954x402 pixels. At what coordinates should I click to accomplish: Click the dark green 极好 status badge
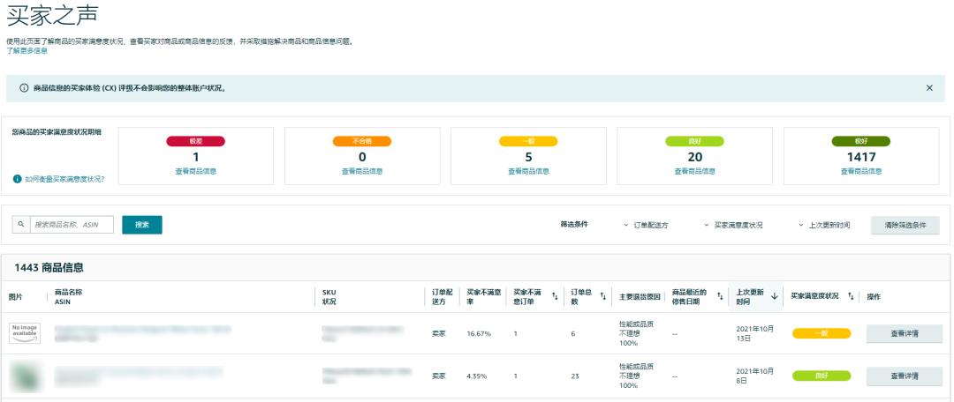pos(861,141)
